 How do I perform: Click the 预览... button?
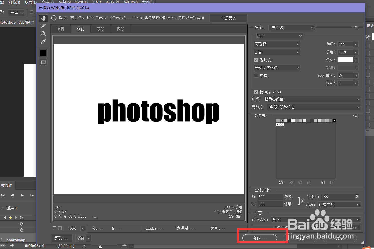tap(62, 238)
